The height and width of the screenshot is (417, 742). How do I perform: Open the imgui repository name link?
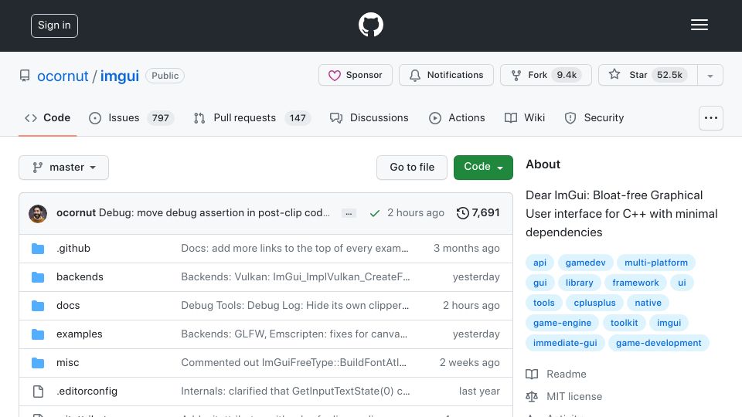click(x=120, y=76)
